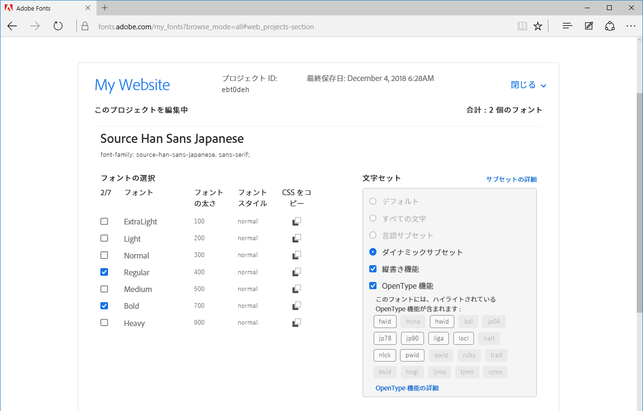Copy CSS for Bold weight
Image resolution: width=643 pixels, height=411 pixels.
(x=297, y=306)
